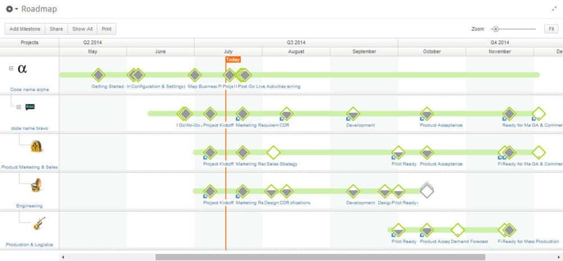Click the Today marker flag
The image size is (563, 261).
233,59
